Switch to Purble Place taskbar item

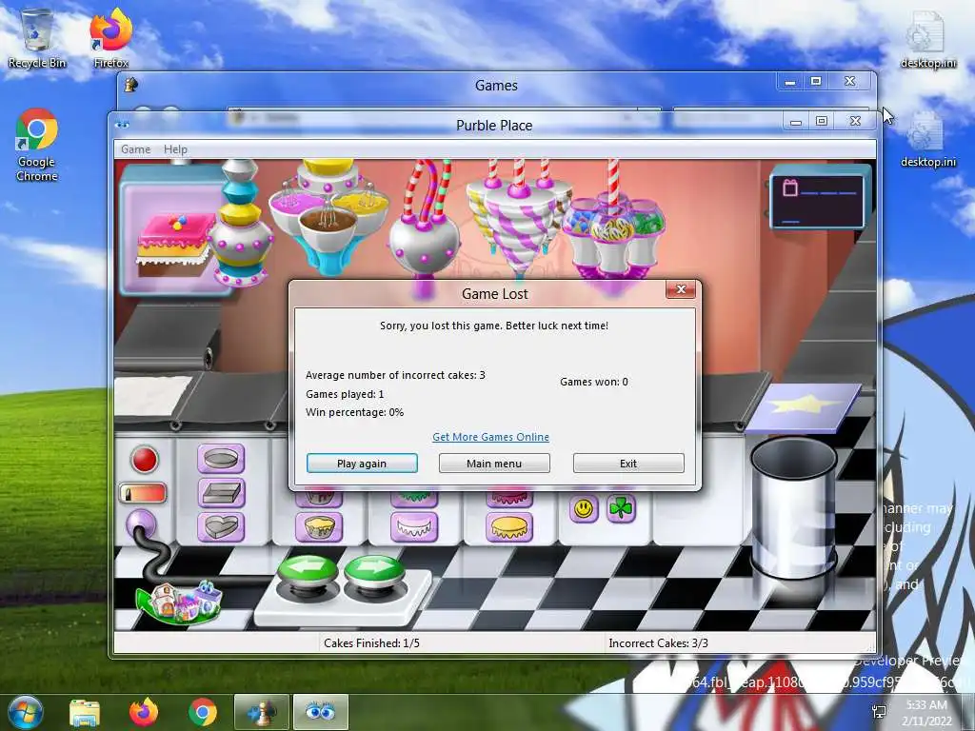[x=320, y=712]
